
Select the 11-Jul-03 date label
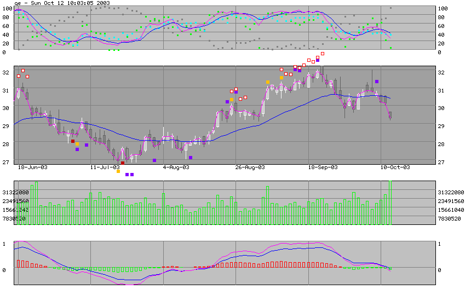click(x=105, y=167)
